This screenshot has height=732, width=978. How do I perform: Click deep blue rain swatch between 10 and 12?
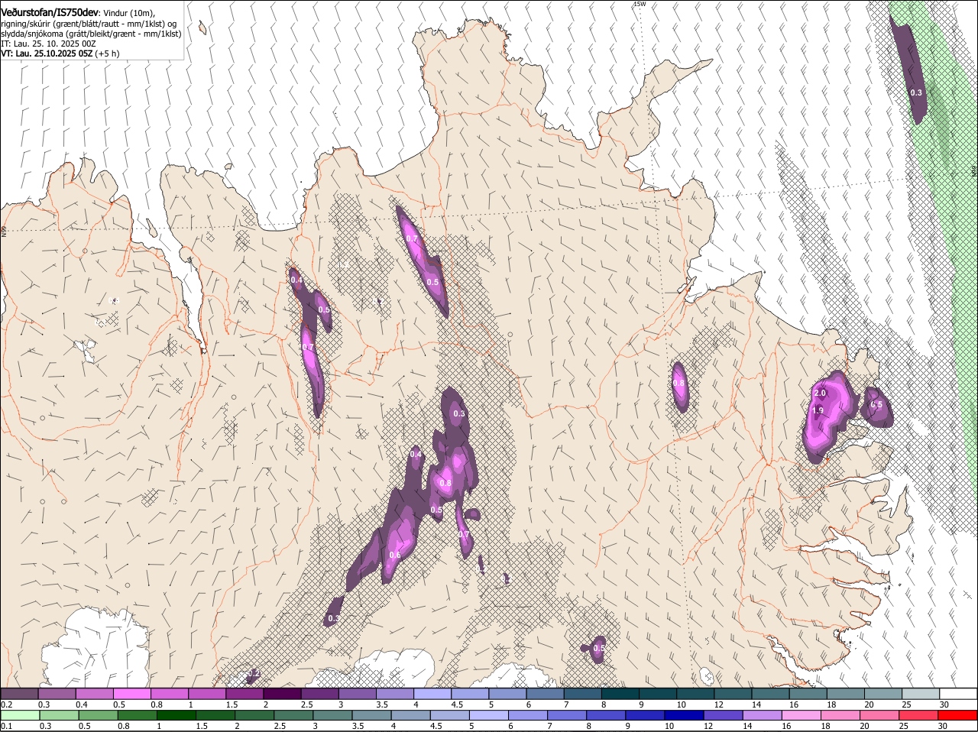point(684,715)
